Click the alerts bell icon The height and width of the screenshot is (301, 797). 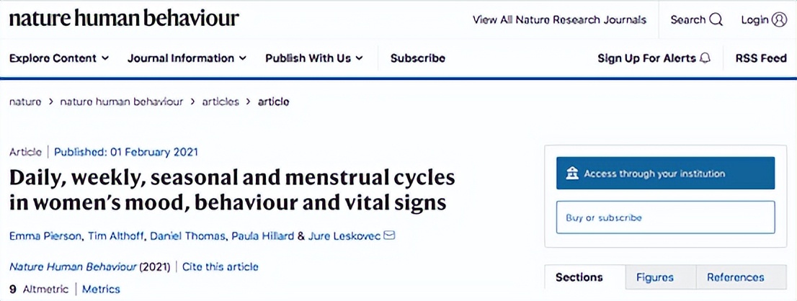point(705,58)
